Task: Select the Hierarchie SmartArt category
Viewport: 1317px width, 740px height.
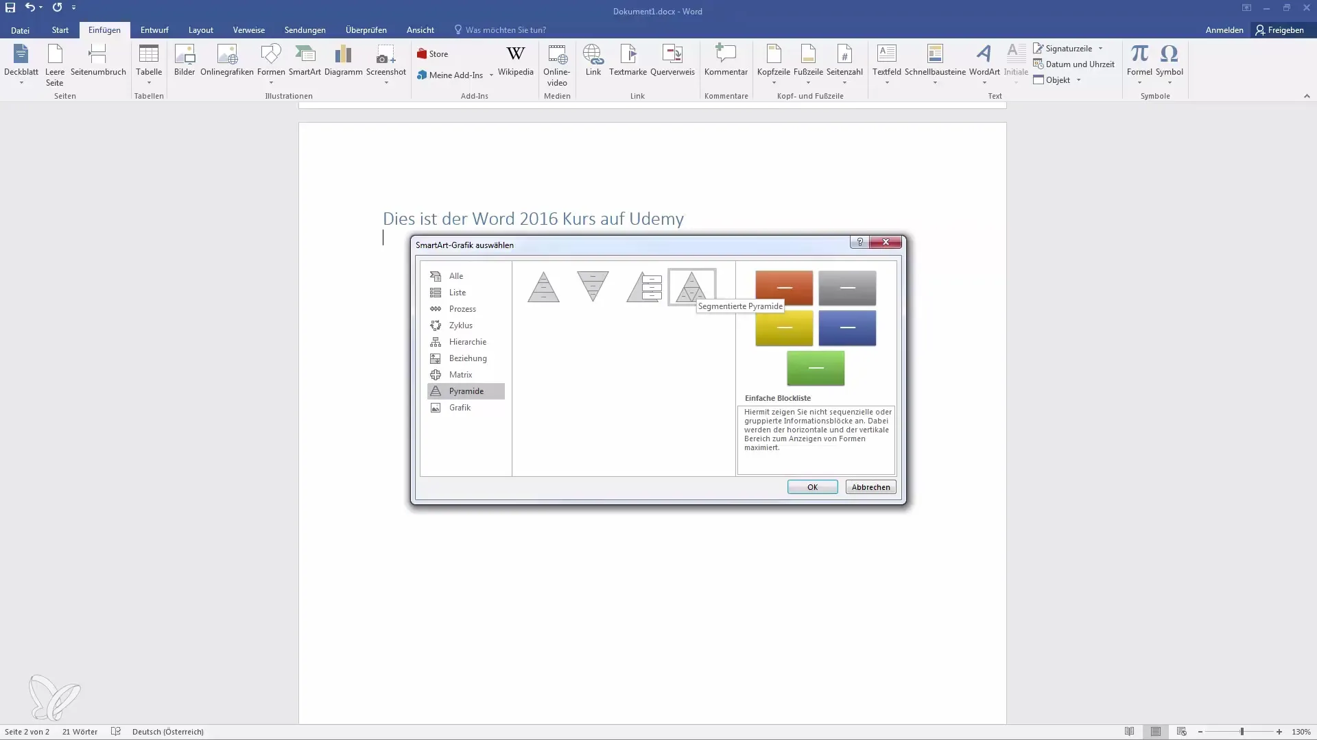Action: 466,342
